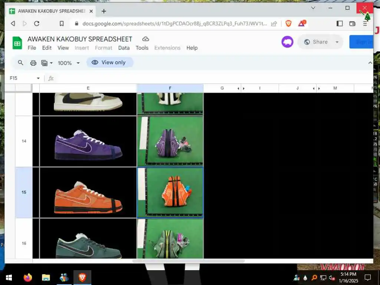The width and height of the screenshot is (380, 285).
Task: Click the Brave icon on the taskbar
Action: 82,278
